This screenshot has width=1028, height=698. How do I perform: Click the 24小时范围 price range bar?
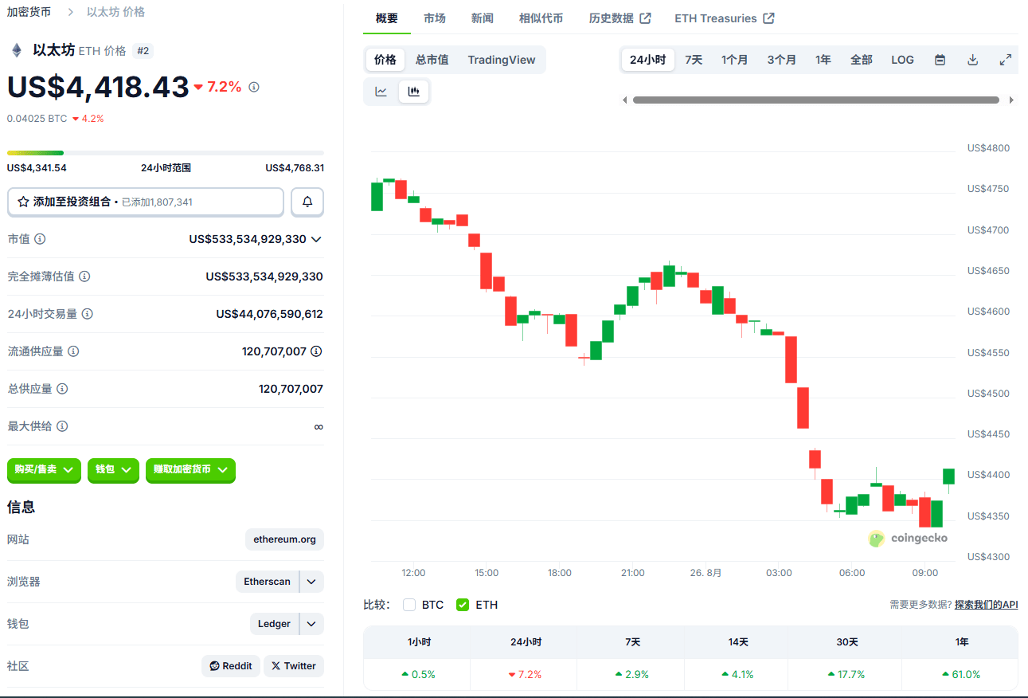166,153
